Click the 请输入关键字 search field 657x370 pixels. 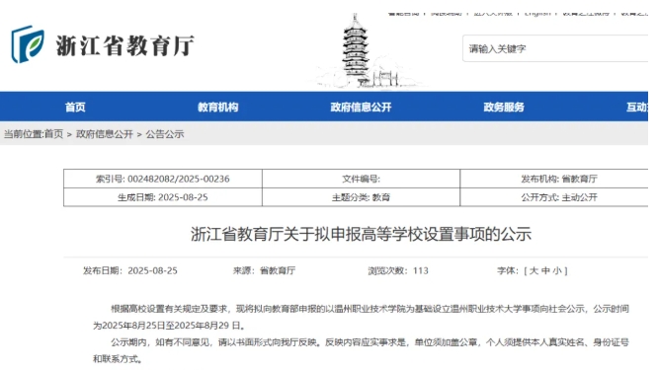(x=555, y=48)
